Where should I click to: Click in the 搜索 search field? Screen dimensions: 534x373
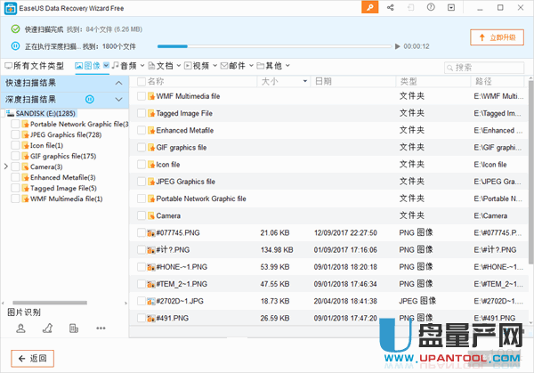[485, 67]
